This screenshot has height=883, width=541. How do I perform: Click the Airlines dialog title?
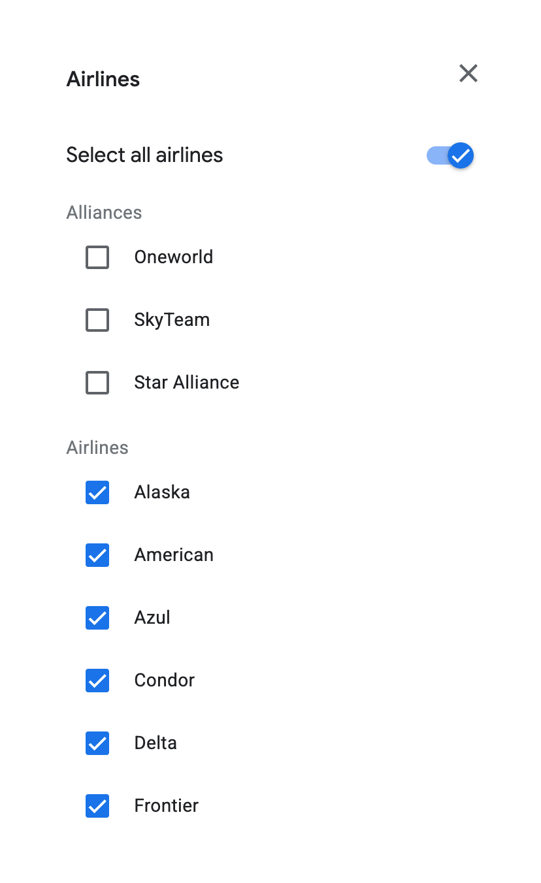[103, 78]
